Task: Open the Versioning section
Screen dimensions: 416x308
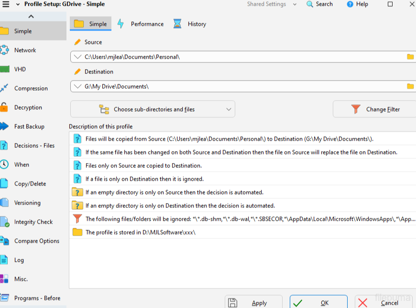Action: 27,203
